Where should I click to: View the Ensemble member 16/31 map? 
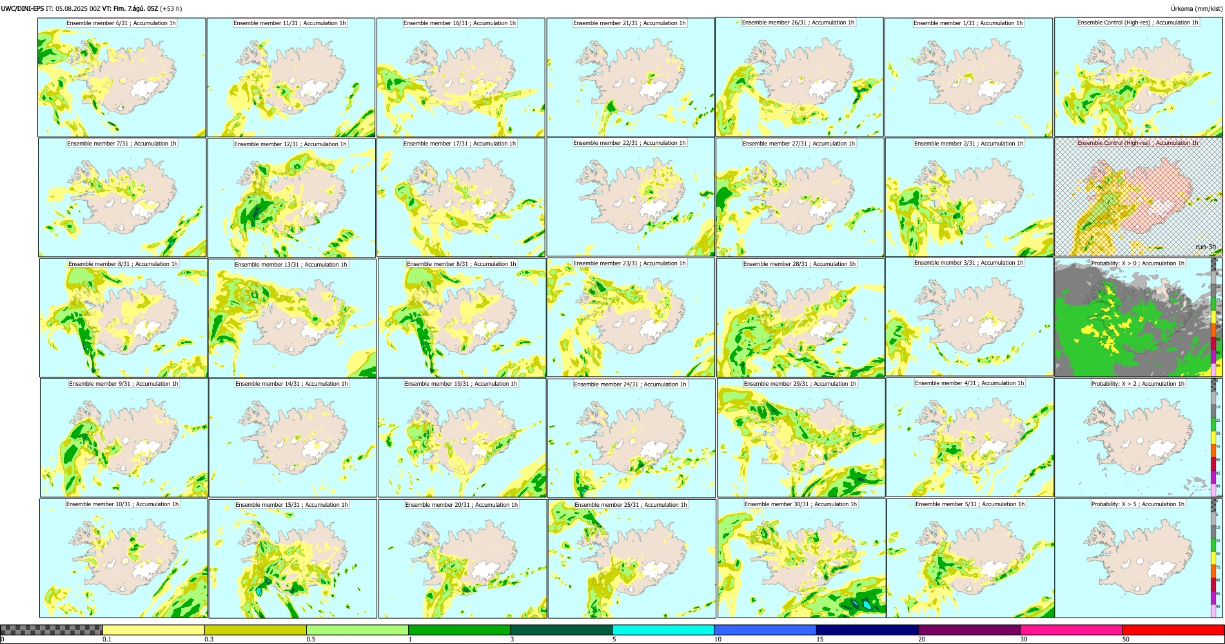[460, 77]
